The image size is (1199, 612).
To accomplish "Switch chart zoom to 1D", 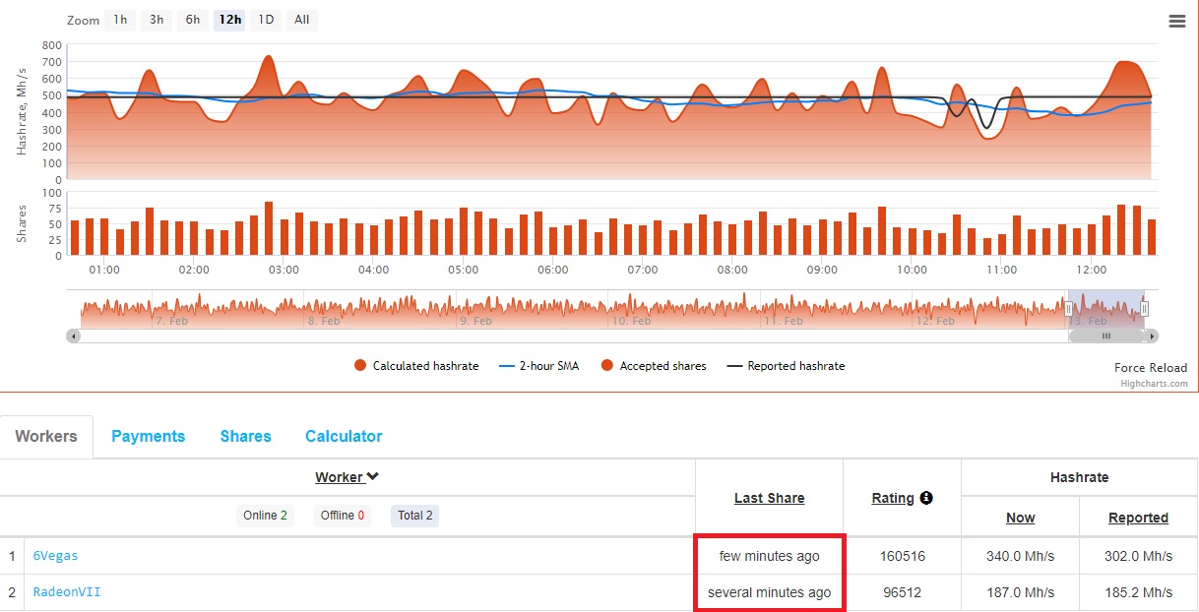I will pos(266,20).
